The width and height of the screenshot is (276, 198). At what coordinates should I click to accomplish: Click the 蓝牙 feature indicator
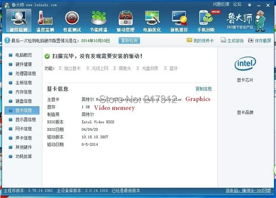click(171, 68)
